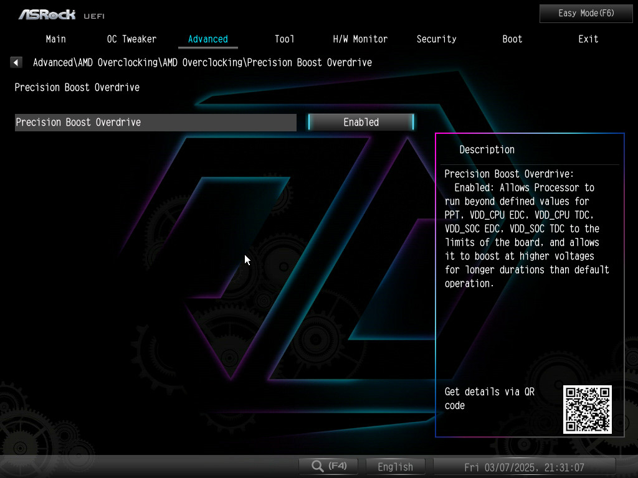Image resolution: width=638 pixels, height=478 pixels.
Task: Click the Description panel heading
Action: 487,149
